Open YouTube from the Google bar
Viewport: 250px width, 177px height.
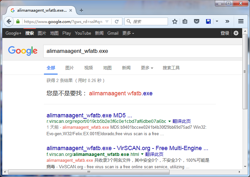tap(83, 33)
